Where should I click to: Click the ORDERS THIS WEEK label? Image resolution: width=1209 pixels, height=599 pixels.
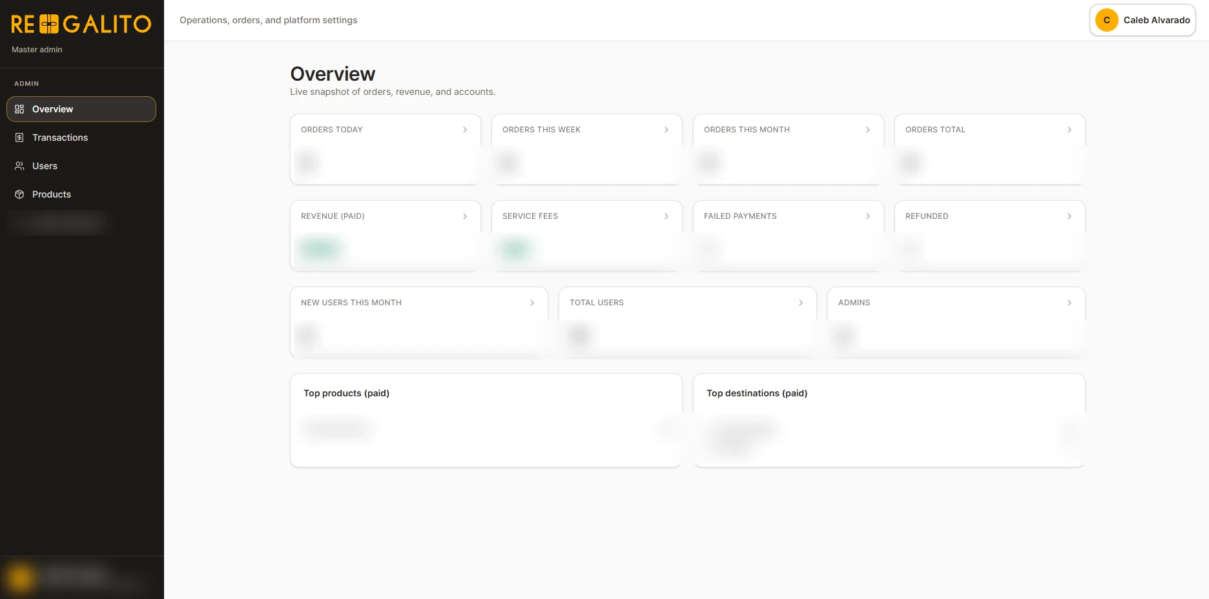(x=541, y=130)
